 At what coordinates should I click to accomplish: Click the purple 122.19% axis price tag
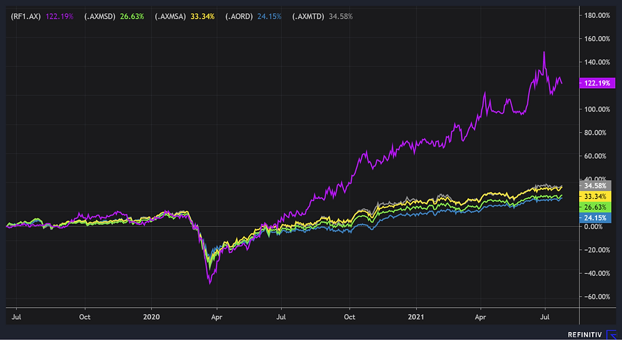[x=597, y=83]
